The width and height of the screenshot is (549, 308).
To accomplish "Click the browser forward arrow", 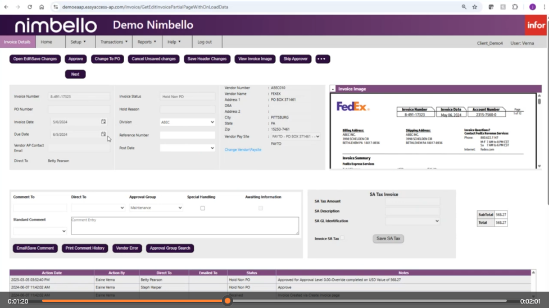I will [x=18, y=7].
